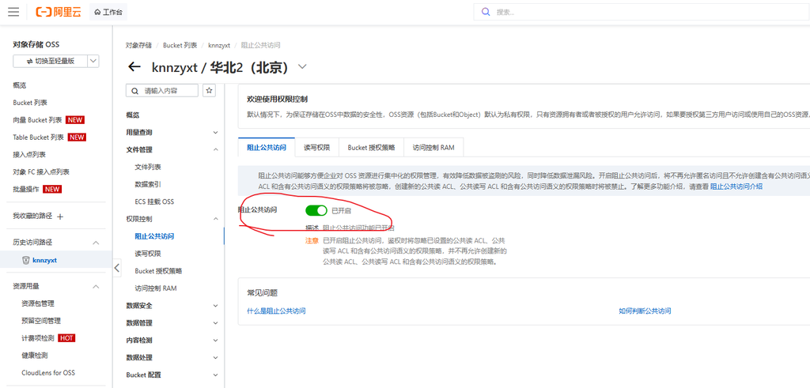Screen dimensions: 810x388
Task: Focus the top 搜索 search field
Action: tap(641, 12)
